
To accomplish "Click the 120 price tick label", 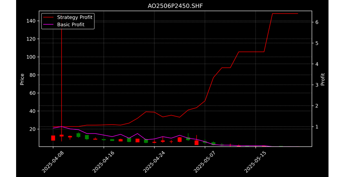I will click(x=32, y=39).
